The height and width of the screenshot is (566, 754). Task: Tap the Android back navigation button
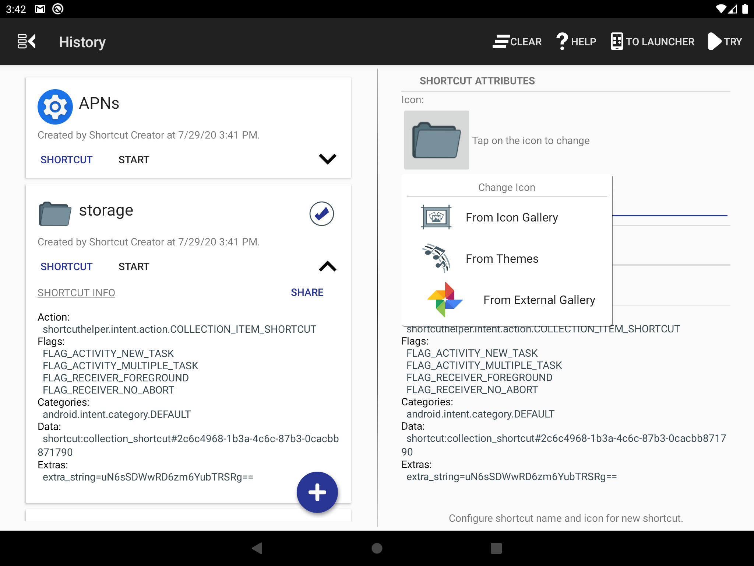[x=257, y=548]
